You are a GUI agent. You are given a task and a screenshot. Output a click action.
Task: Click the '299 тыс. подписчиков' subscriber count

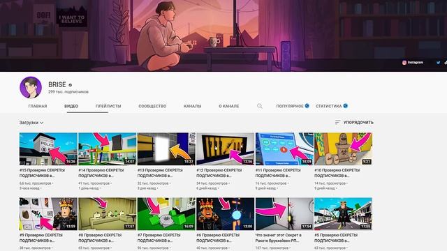pyautogui.click(x=68, y=92)
